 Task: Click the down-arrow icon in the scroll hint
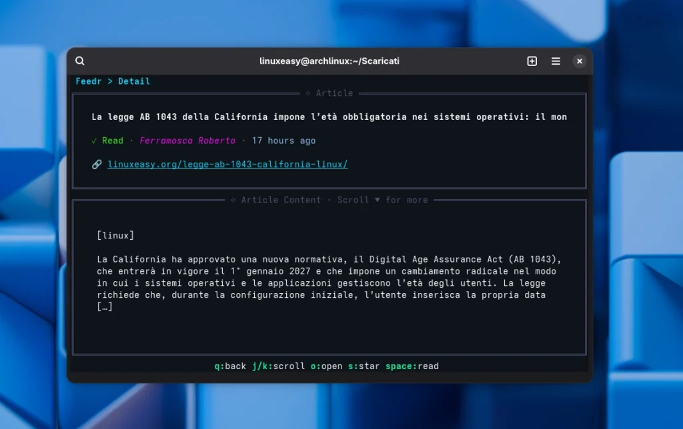[377, 199]
